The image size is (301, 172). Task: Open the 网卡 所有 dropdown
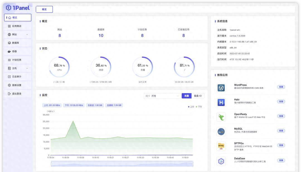tap(162, 96)
